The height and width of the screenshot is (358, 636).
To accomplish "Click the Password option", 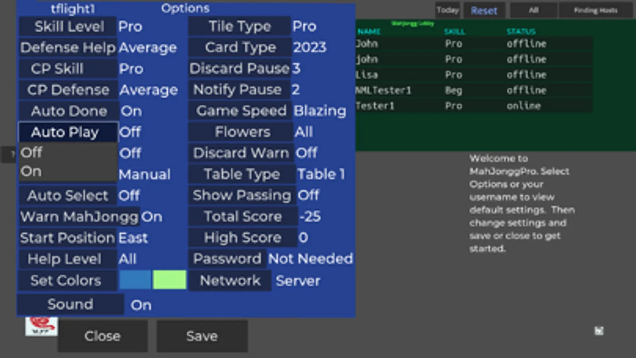I will (x=227, y=259).
